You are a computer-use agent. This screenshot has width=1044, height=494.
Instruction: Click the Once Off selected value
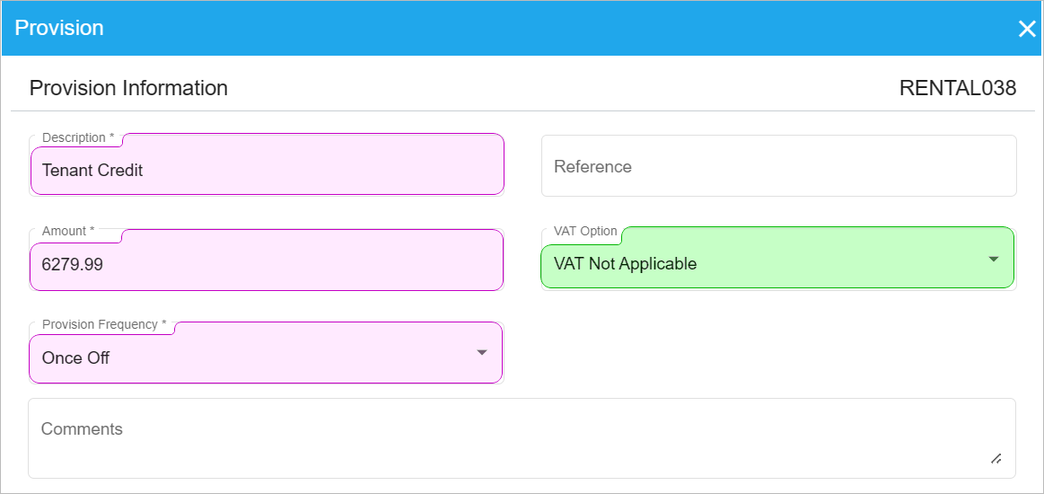pos(76,357)
